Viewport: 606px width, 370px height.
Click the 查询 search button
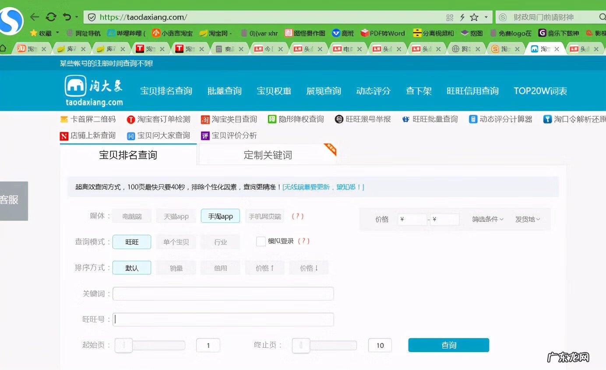tap(448, 345)
